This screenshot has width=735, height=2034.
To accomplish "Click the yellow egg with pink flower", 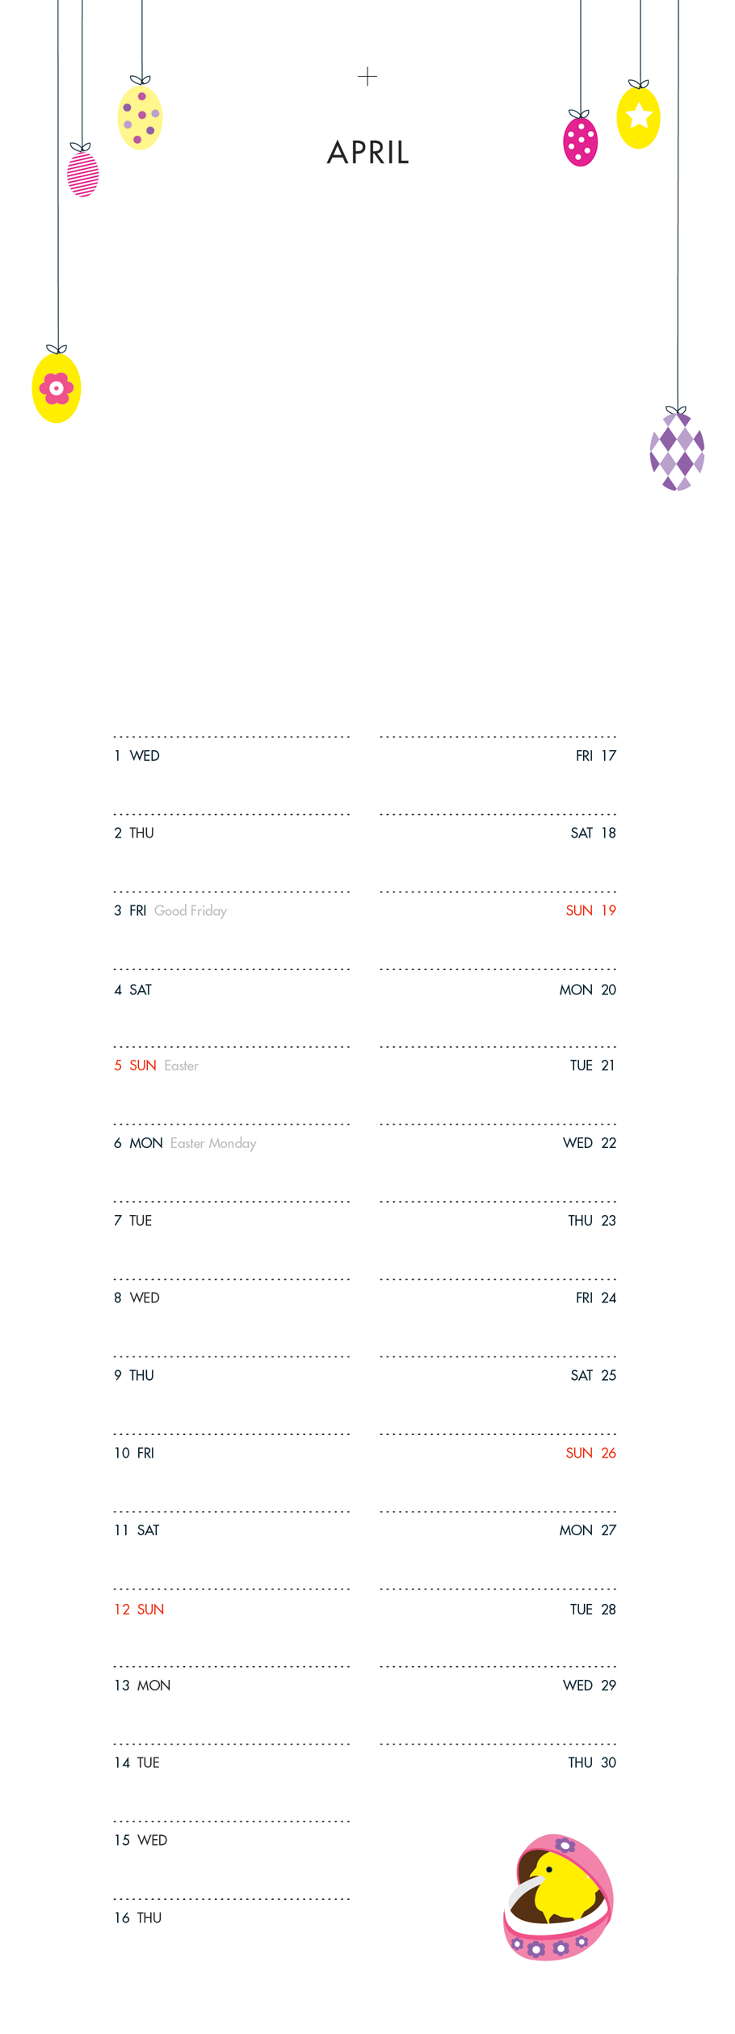I will [57, 386].
